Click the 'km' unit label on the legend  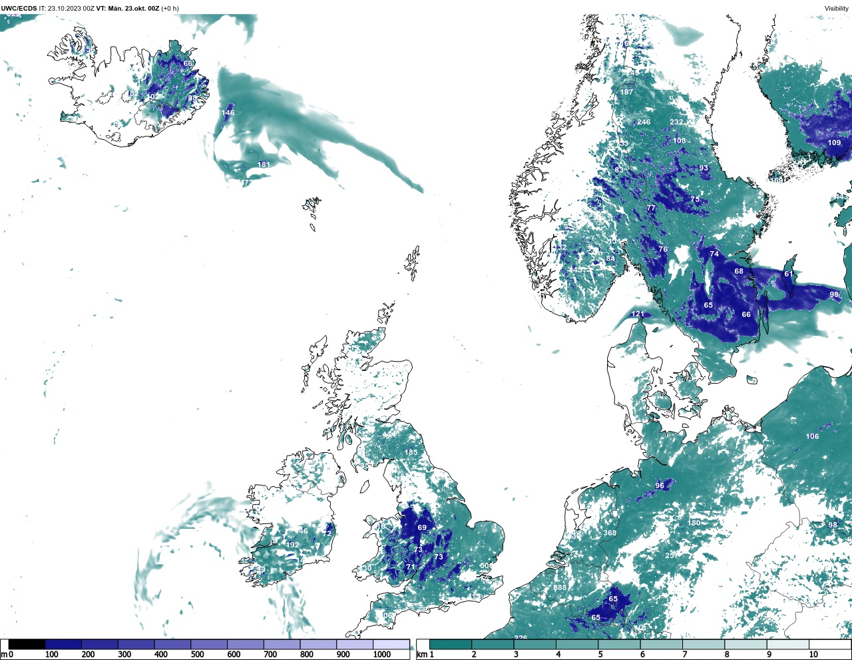(x=421, y=655)
